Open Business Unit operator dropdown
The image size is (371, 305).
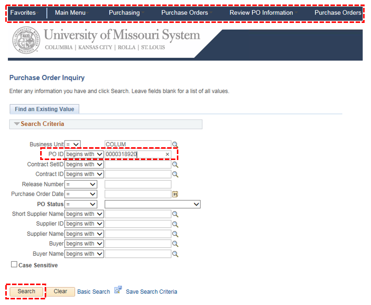tap(72, 144)
